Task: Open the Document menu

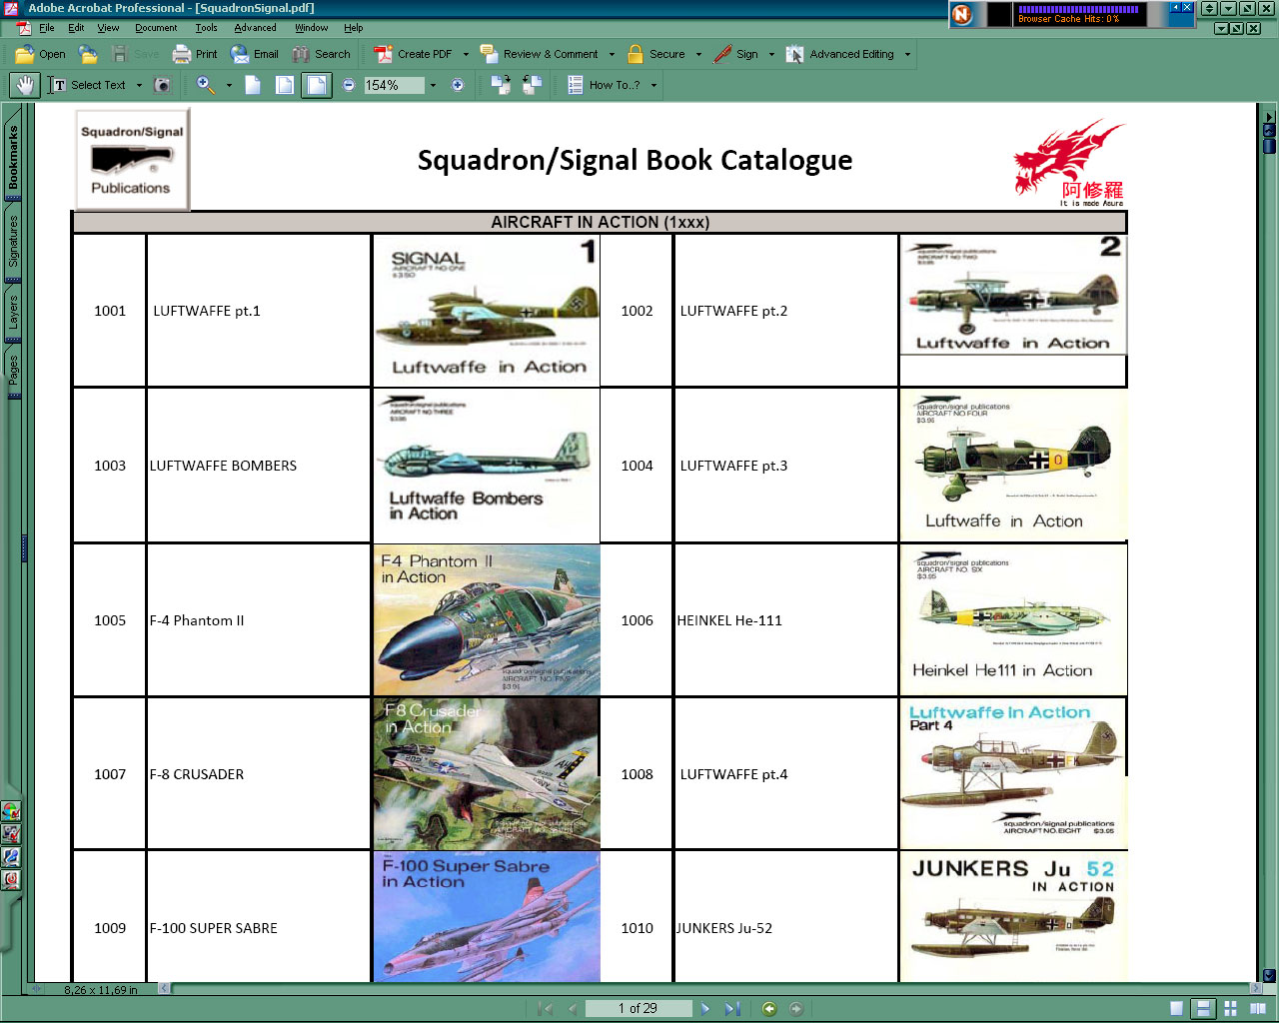Action: (156, 28)
